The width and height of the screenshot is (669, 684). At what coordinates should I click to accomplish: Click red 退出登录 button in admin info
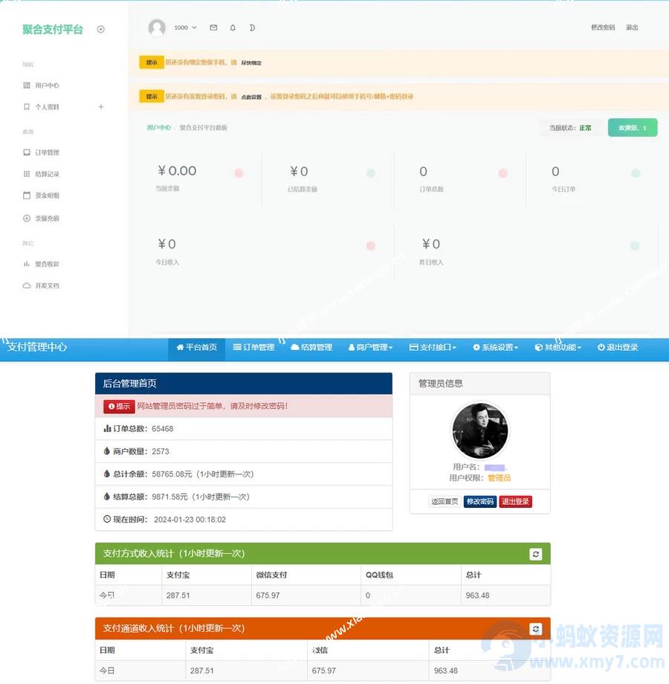[515, 502]
